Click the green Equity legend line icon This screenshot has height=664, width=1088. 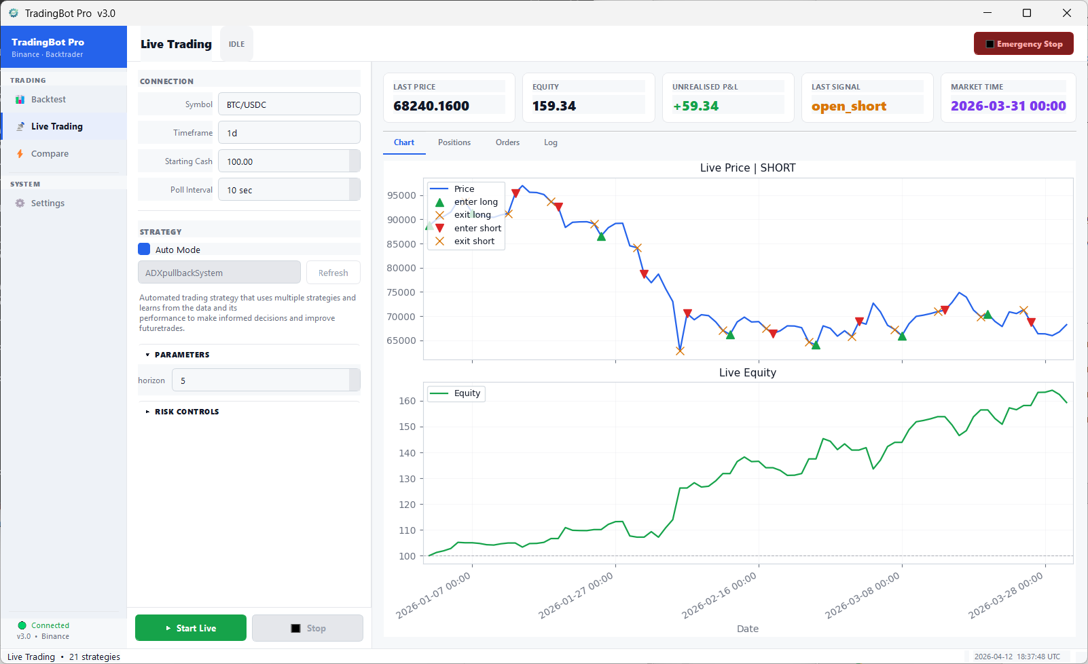point(439,393)
